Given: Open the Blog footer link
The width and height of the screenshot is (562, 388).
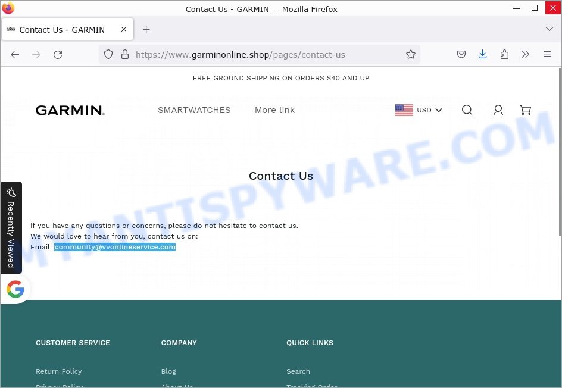Looking at the screenshot, I should 168,371.
